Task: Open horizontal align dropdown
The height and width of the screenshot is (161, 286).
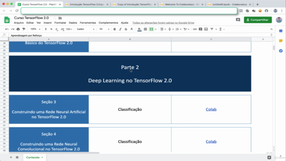Action: pyautogui.click(x=163, y=29)
